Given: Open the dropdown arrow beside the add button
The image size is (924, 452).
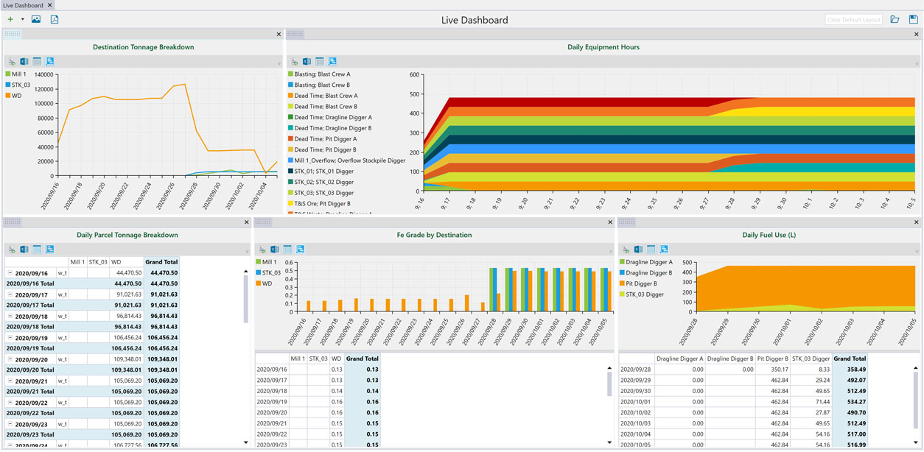Looking at the screenshot, I should click(22, 20).
